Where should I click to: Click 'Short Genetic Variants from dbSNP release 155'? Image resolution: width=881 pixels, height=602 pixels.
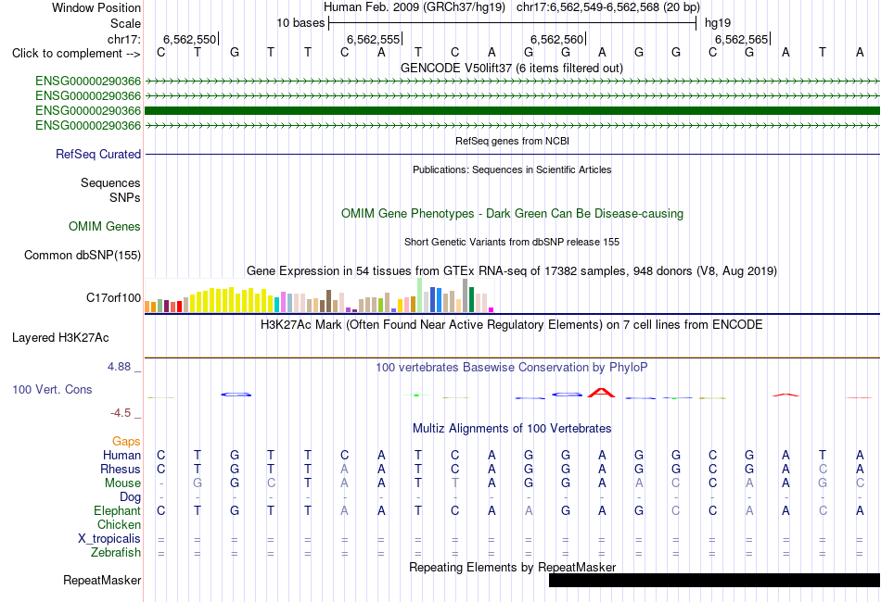pos(512,242)
